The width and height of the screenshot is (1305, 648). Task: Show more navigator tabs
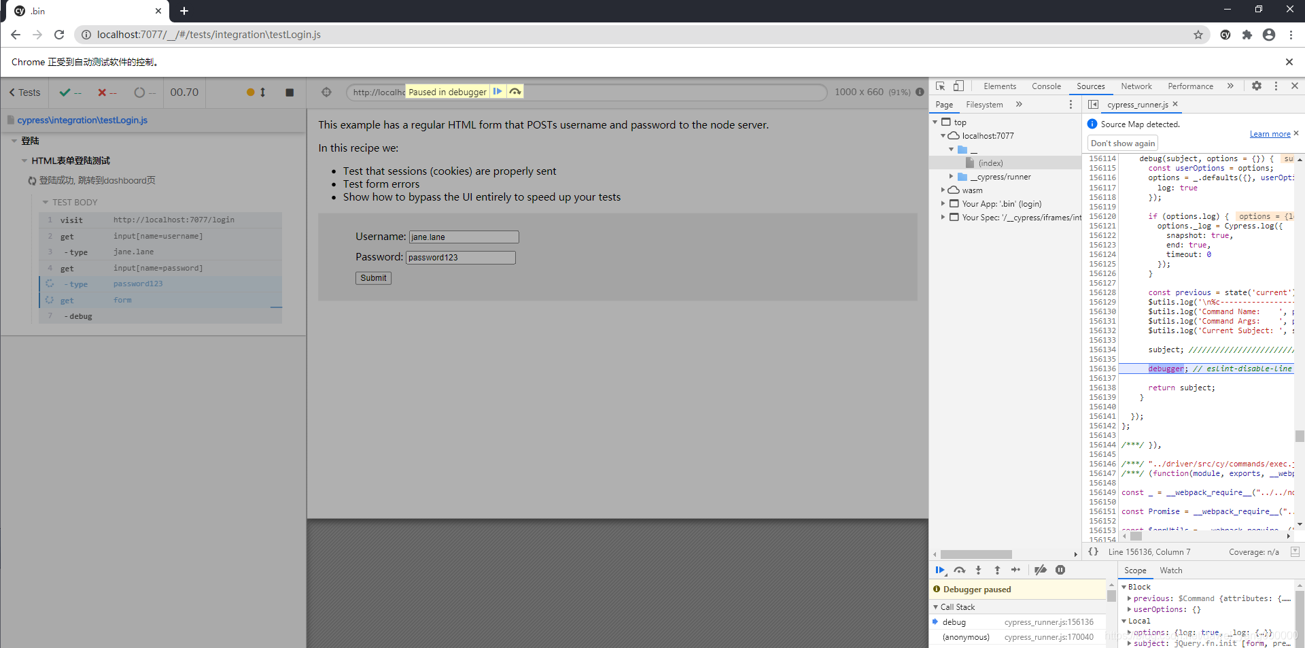coord(1019,105)
